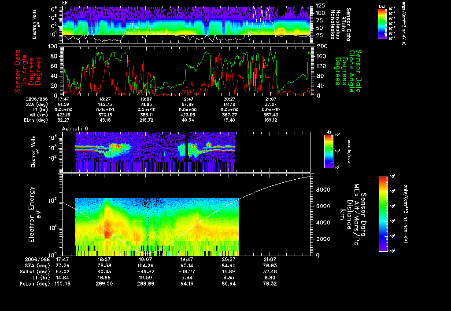Click local time value "6.80"
451x311 pixels.
(270, 278)
